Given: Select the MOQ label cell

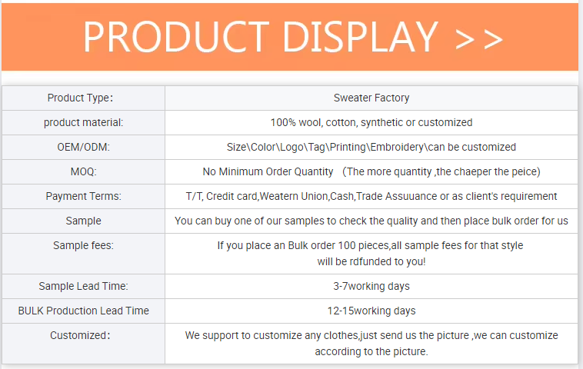Looking at the screenshot, I should [x=84, y=171].
